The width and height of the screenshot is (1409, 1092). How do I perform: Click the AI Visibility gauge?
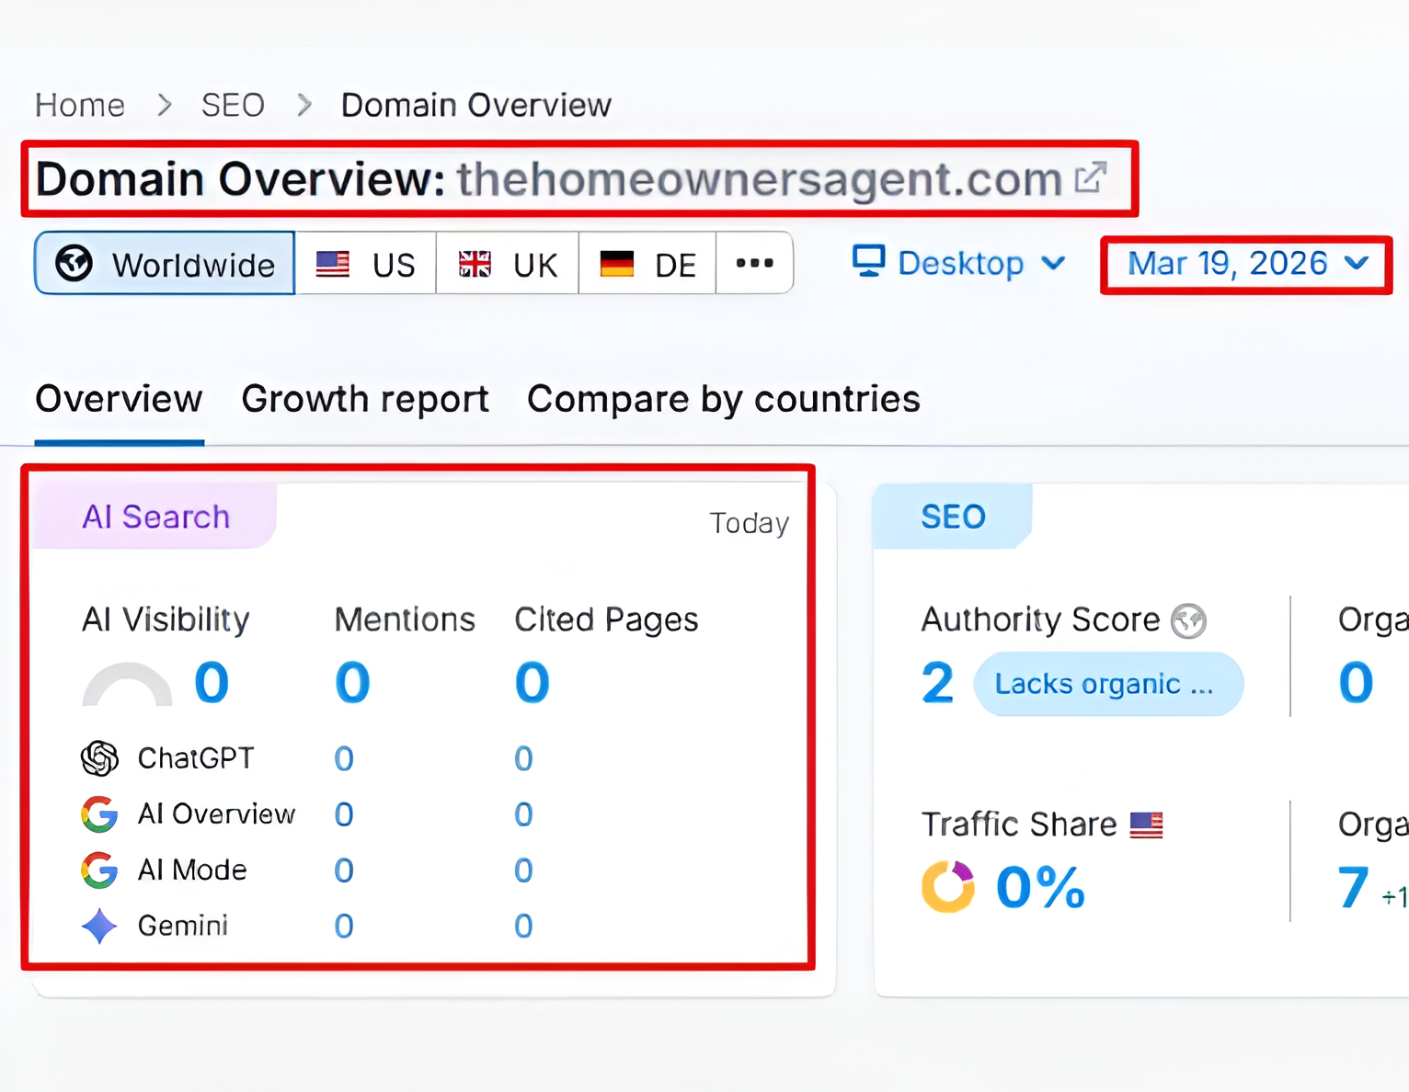click(x=127, y=684)
